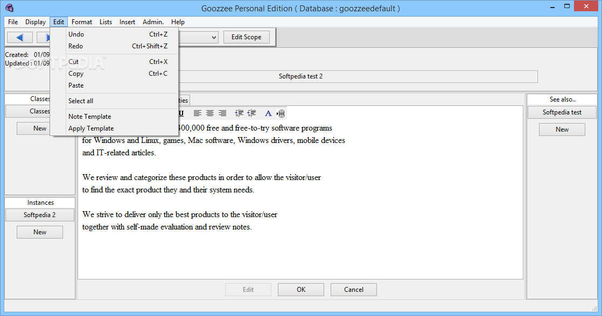Choose Apply Template menu entry
This screenshot has width=602, height=316.
pos(114,128)
